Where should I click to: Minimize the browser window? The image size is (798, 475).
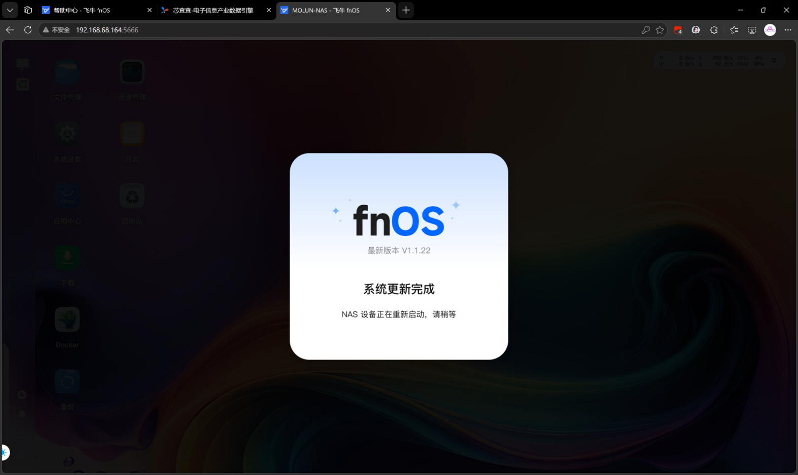[x=740, y=10]
